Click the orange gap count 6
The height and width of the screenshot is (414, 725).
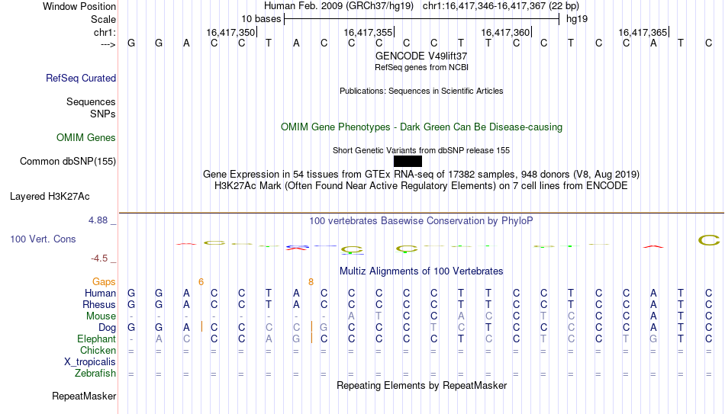tap(201, 282)
